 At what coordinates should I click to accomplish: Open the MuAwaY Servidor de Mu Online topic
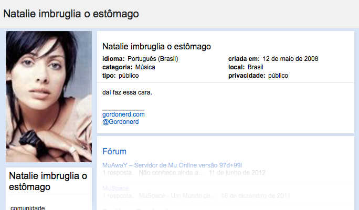click(172, 165)
